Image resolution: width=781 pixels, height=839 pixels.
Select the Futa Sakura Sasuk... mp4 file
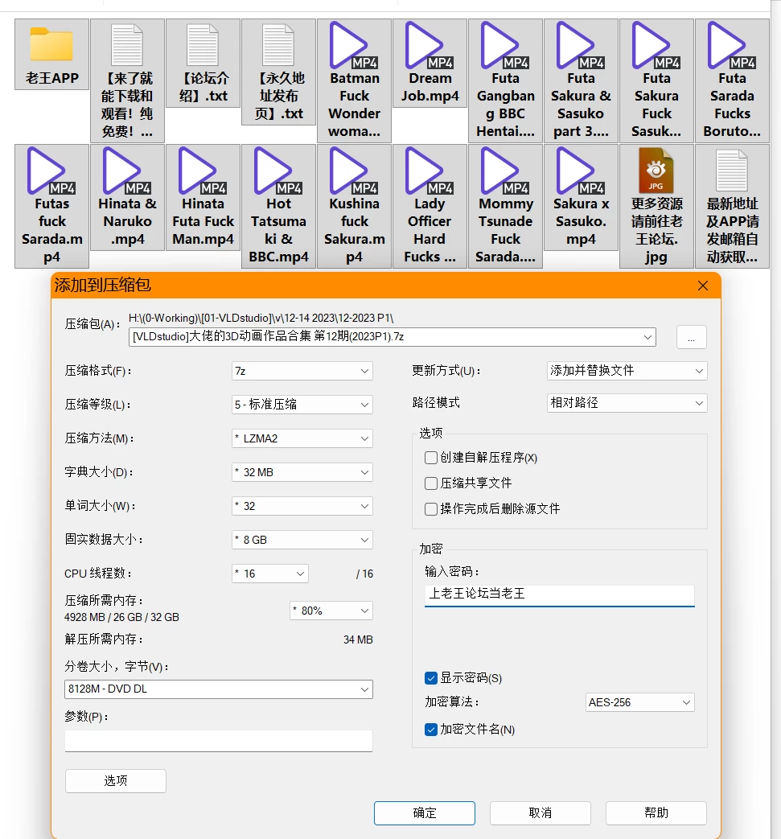pos(656,80)
